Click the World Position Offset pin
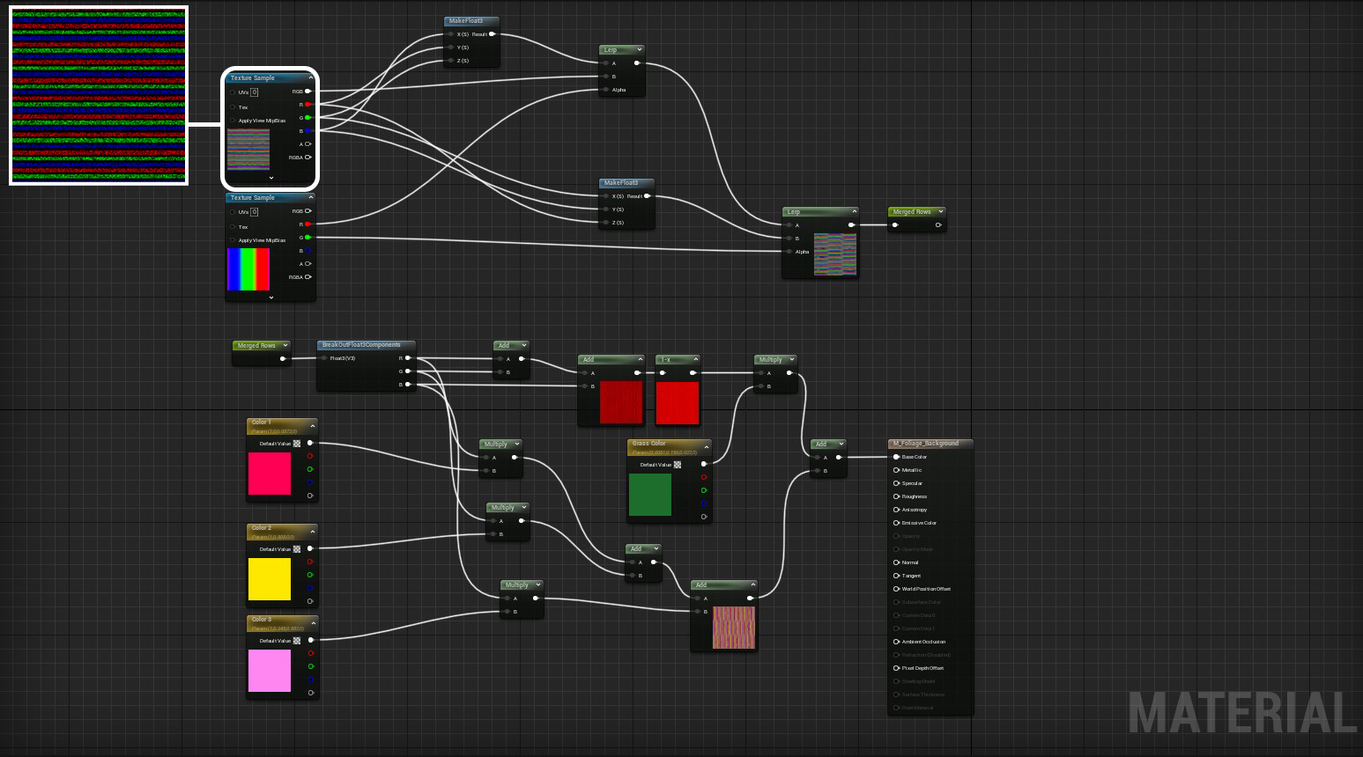 [897, 589]
